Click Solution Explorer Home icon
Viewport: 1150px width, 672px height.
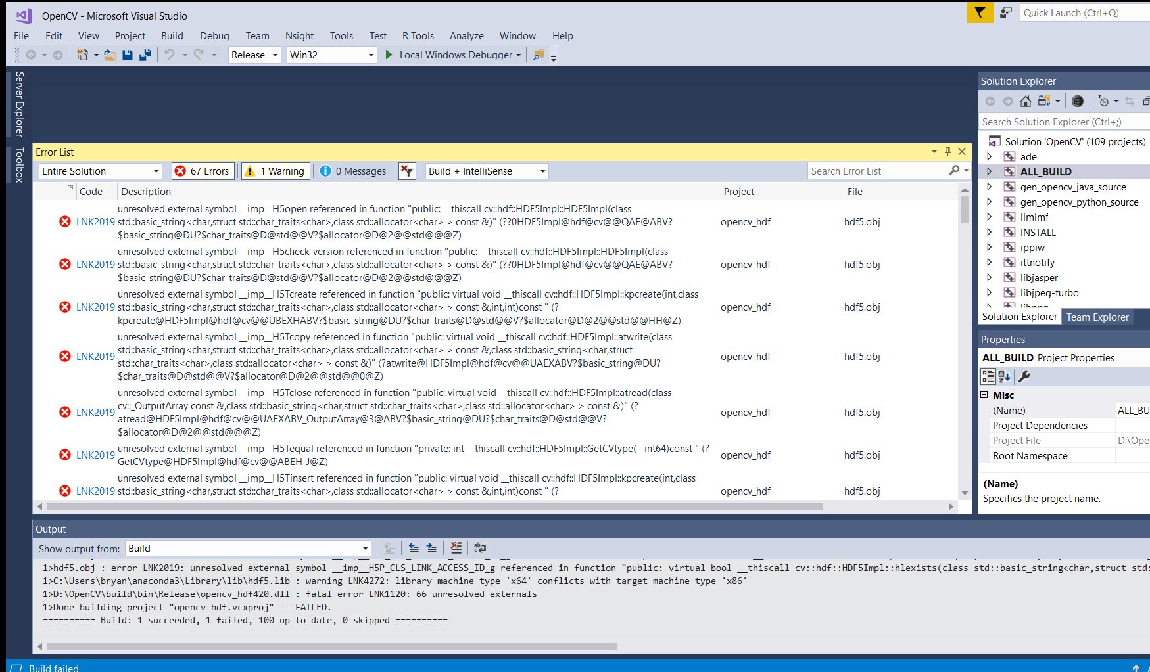click(1026, 101)
